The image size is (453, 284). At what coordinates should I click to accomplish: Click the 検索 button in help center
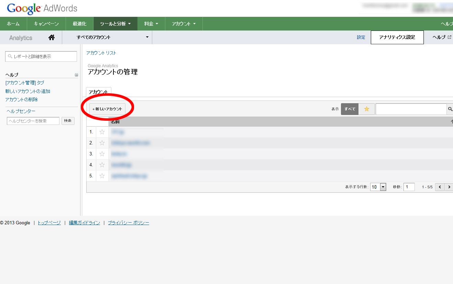point(68,121)
